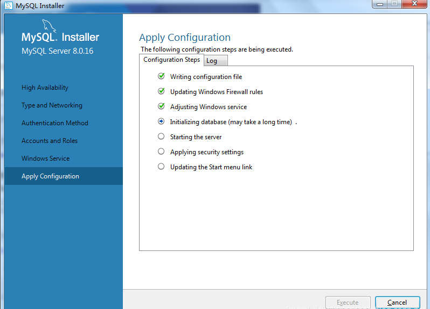Select Windows Service in sidebar

point(45,159)
